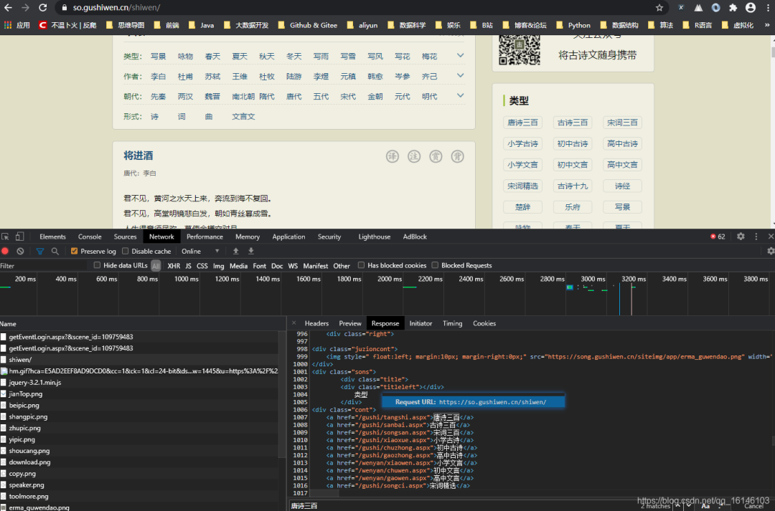The width and height of the screenshot is (775, 511).
Task: Focus the response search box containing 唐诗三百
Action: [x=462, y=505]
